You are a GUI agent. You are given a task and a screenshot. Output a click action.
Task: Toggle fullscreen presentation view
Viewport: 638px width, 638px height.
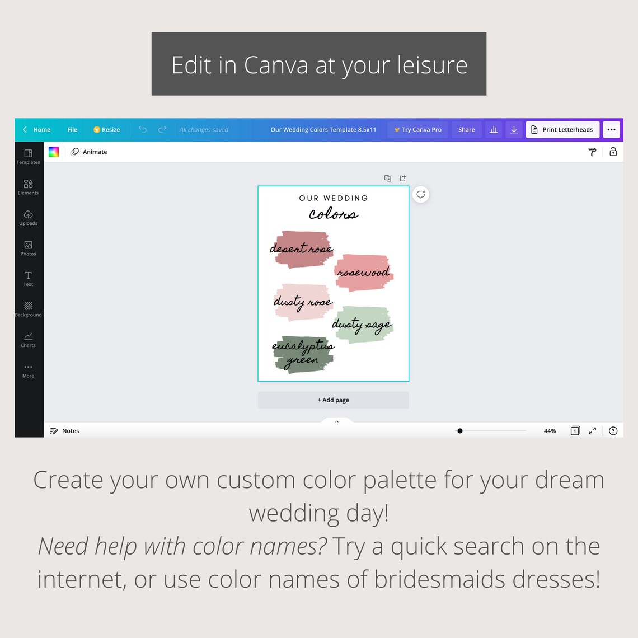593,431
